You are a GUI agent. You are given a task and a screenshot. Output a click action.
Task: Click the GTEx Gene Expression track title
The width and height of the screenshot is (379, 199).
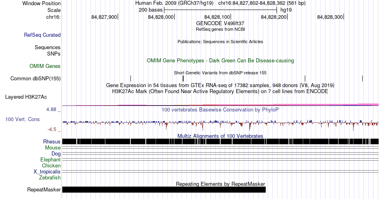[x=220, y=85]
